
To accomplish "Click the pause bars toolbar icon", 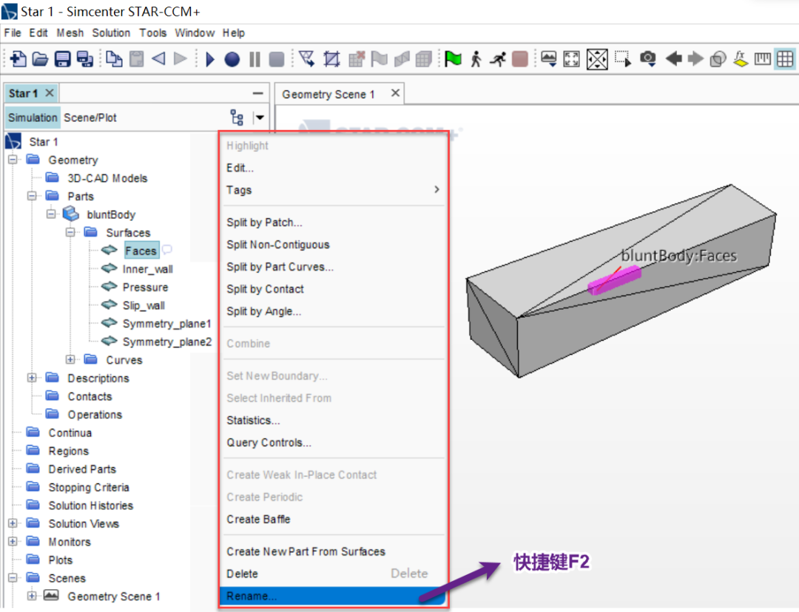I will (254, 59).
